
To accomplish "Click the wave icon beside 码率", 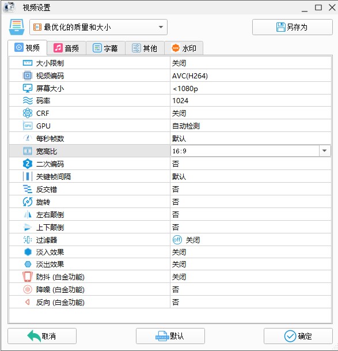I will (28, 101).
